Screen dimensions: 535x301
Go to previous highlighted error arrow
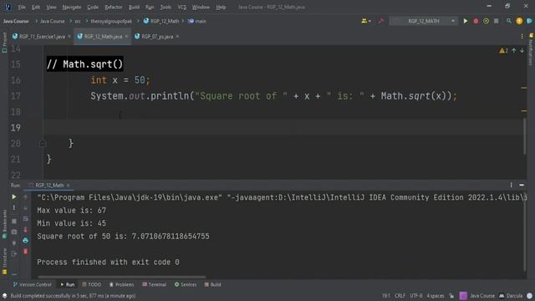(513, 50)
